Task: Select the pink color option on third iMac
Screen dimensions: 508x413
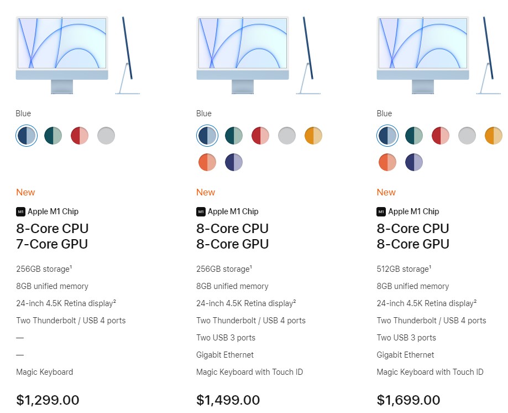Action: [x=440, y=135]
